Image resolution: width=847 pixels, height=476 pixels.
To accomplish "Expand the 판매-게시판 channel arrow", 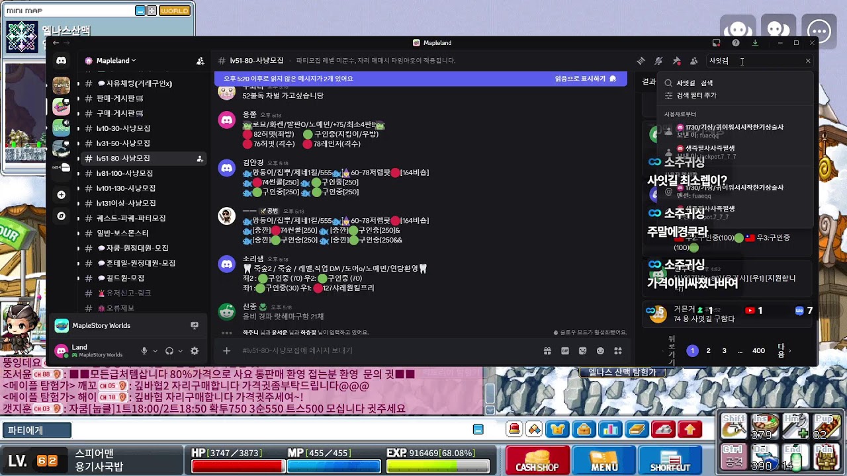I will (x=78, y=98).
